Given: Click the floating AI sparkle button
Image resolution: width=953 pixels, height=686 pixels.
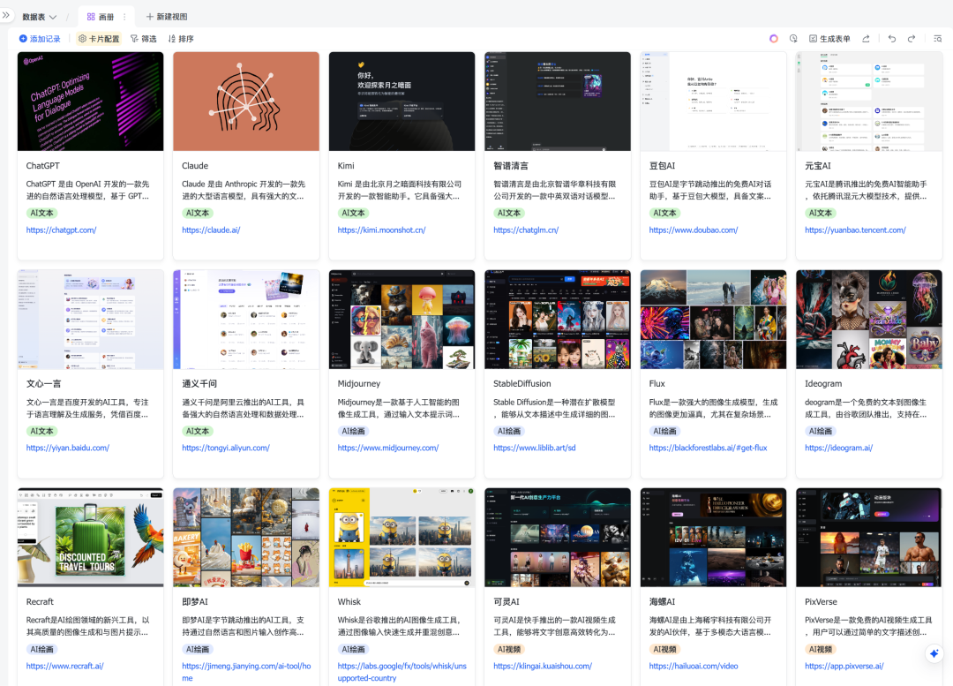Looking at the screenshot, I should pyautogui.click(x=934, y=653).
